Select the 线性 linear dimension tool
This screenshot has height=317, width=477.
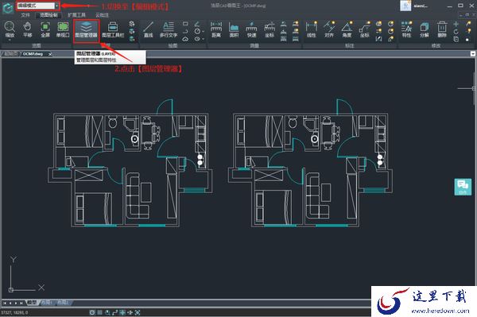pyautogui.click(x=311, y=29)
